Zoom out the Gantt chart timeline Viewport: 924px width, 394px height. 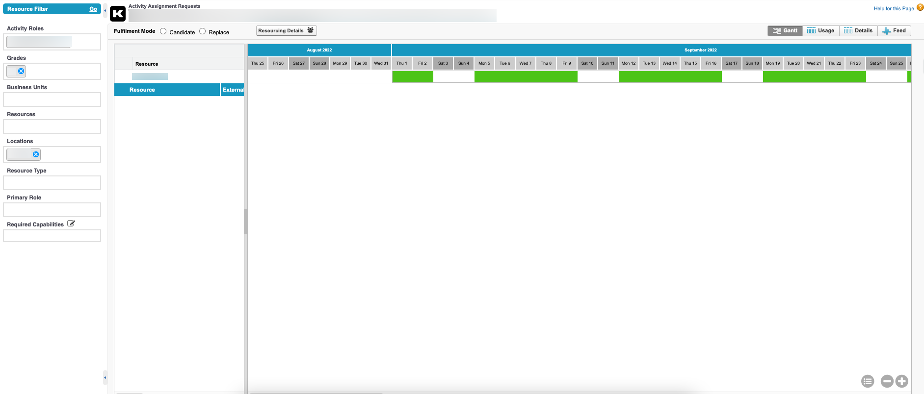tap(887, 381)
